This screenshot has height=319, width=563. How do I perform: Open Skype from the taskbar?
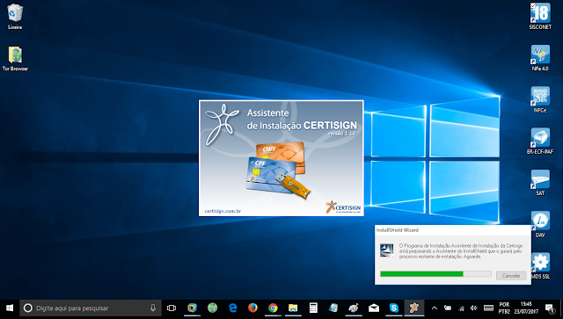[394, 308]
